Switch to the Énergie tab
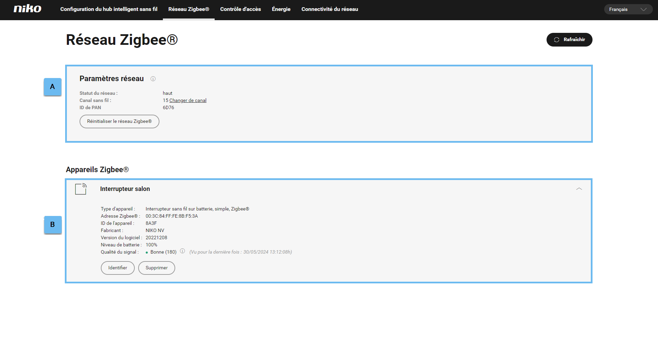658x346 pixels. coord(281,9)
